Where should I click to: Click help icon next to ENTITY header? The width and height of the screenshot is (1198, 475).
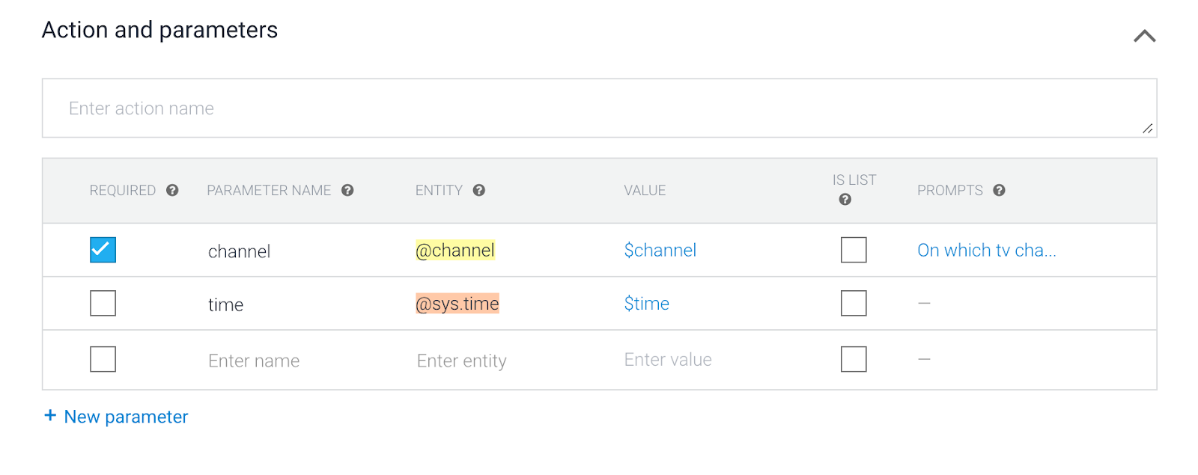click(x=479, y=191)
